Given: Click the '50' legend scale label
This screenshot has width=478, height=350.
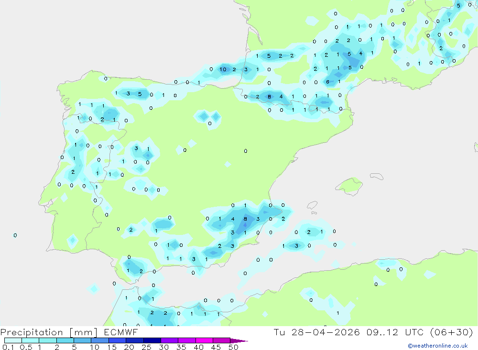Looking at the screenshot, I should pos(233,347).
